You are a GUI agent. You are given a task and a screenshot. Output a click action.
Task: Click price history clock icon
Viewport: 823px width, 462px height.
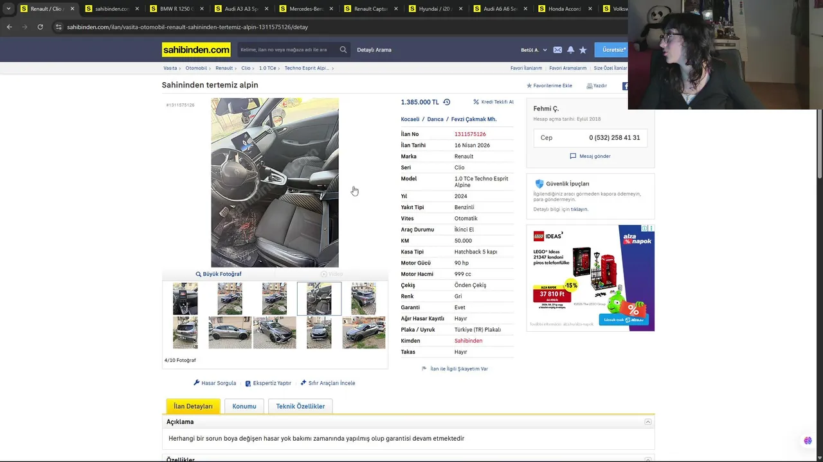(447, 102)
